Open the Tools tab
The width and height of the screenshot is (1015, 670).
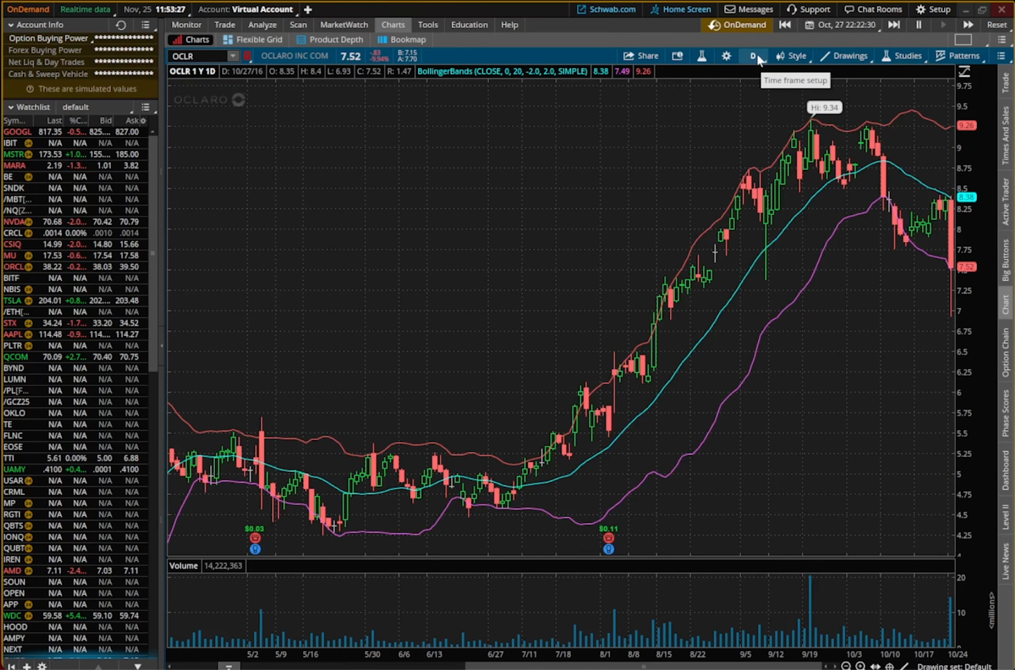(428, 25)
